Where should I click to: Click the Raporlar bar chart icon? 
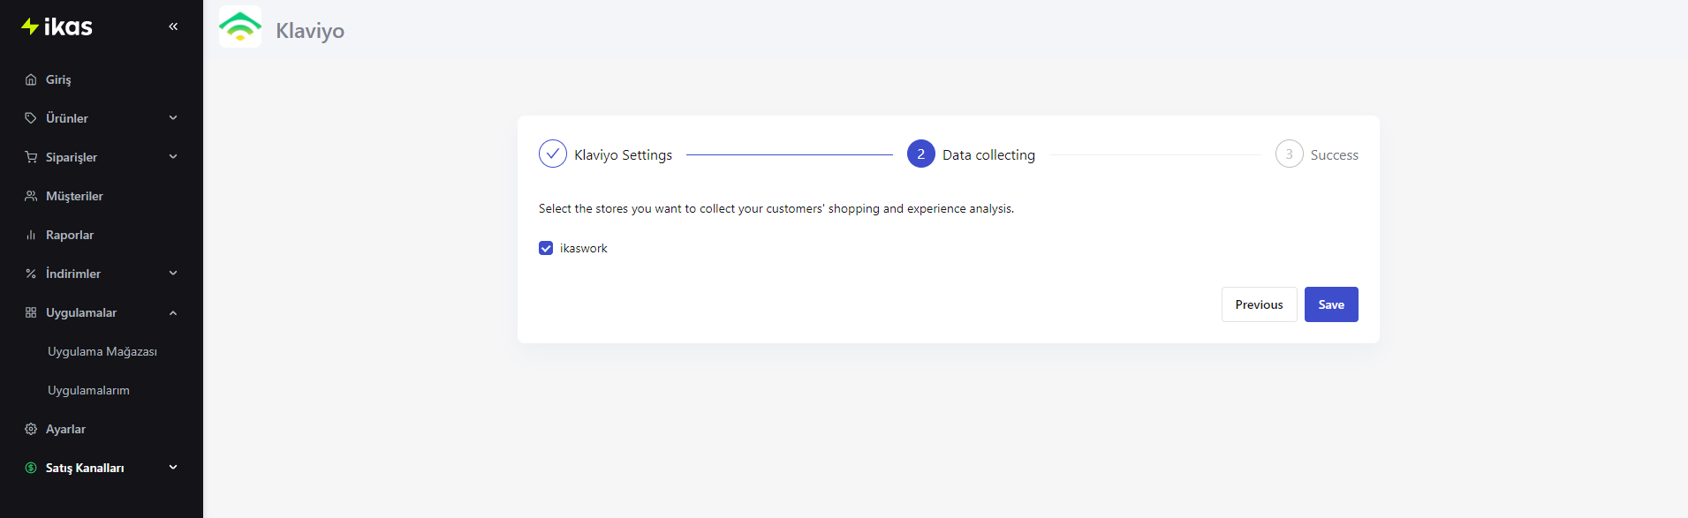coord(31,235)
